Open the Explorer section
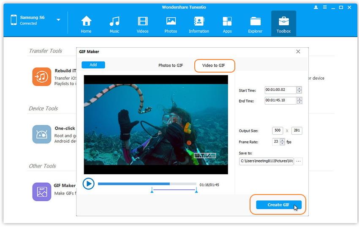 (x=255, y=24)
